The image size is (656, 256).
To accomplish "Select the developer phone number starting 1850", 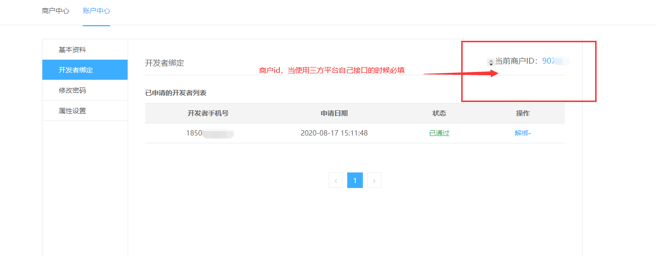I will 209,133.
